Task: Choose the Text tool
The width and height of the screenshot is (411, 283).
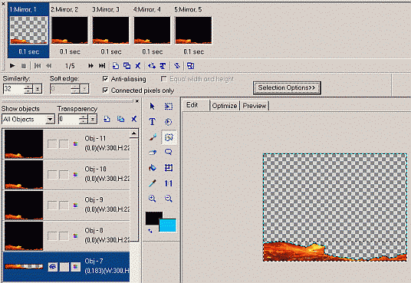Action: click(152, 122)
